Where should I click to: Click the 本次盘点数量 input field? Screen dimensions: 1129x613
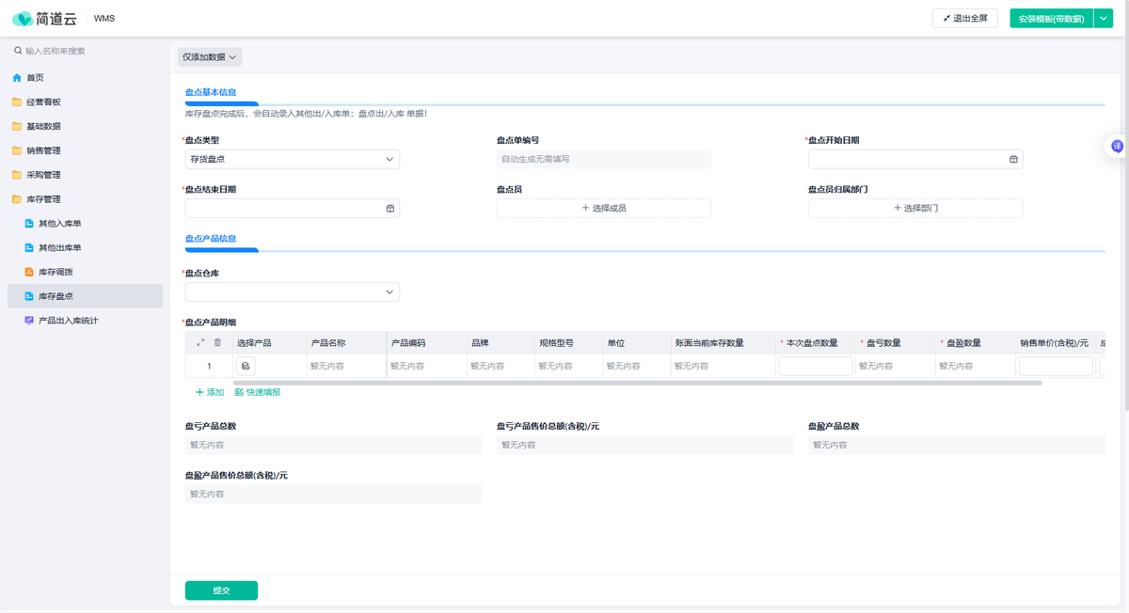point(815,366)
